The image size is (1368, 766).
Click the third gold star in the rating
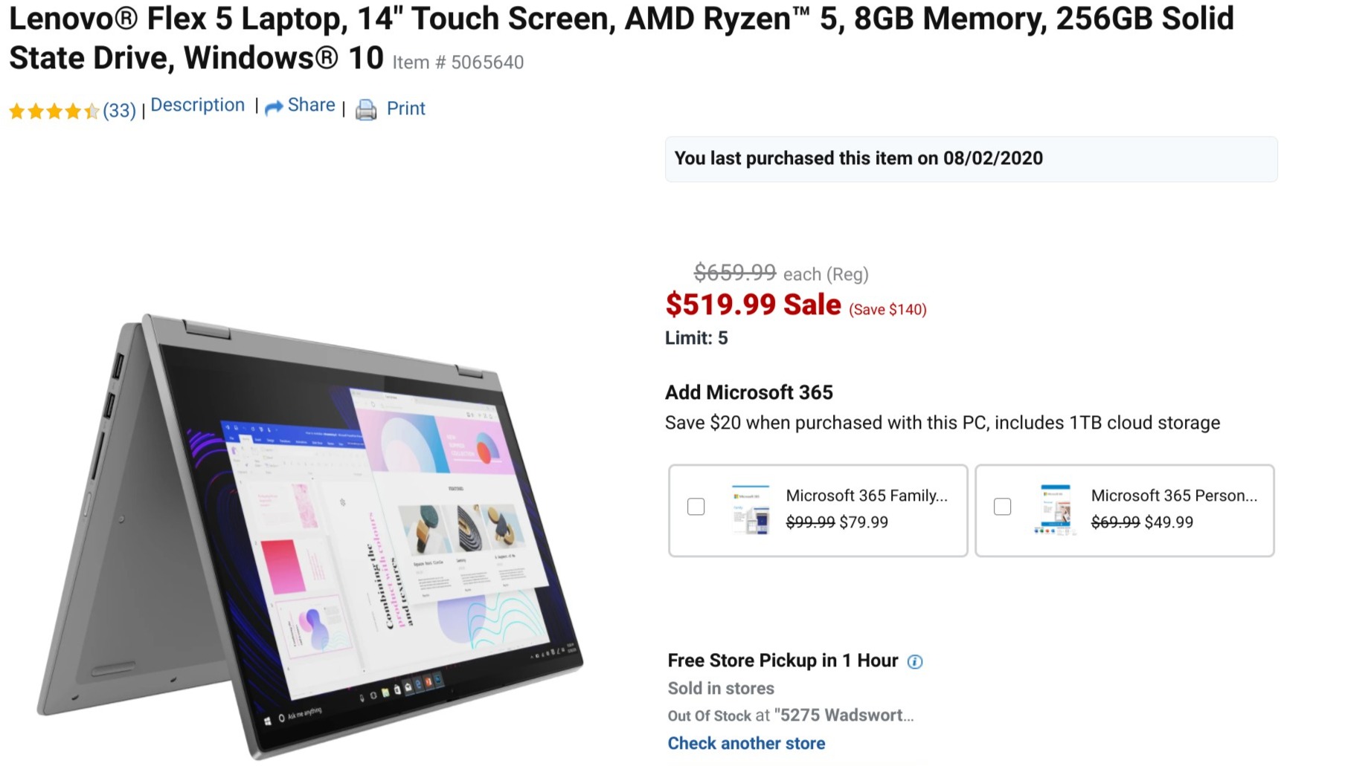click(53, 110)
